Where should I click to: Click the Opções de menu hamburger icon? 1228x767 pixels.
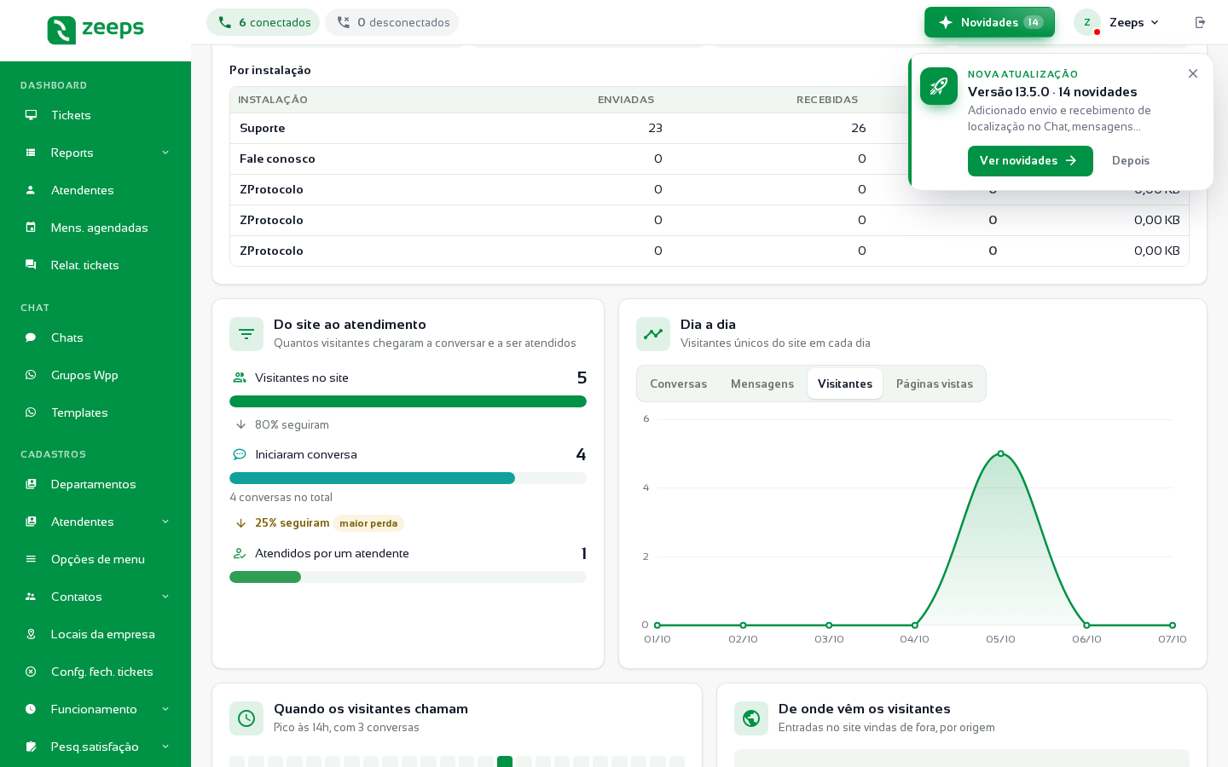(x=31, y=559)
